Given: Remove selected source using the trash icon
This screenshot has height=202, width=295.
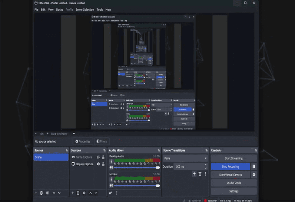Looking at the screenshot, I should [x=78, y=193].
